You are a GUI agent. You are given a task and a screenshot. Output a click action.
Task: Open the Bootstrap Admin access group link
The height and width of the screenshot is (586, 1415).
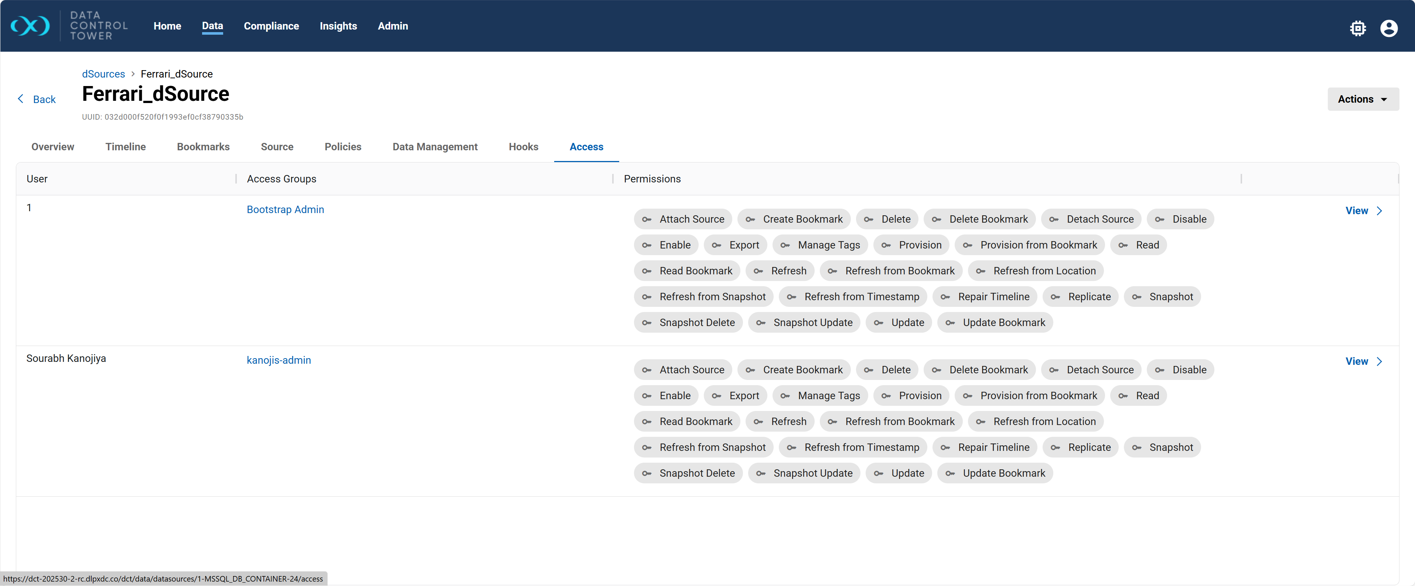point(285,210)
